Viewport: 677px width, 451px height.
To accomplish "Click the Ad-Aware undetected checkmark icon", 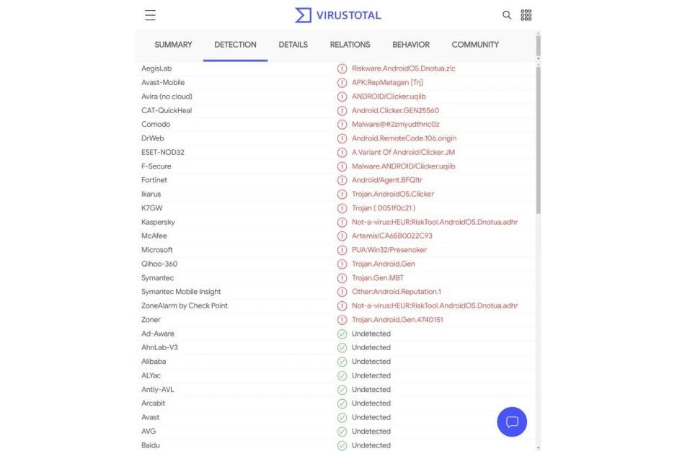I will [x=342, y=334].
